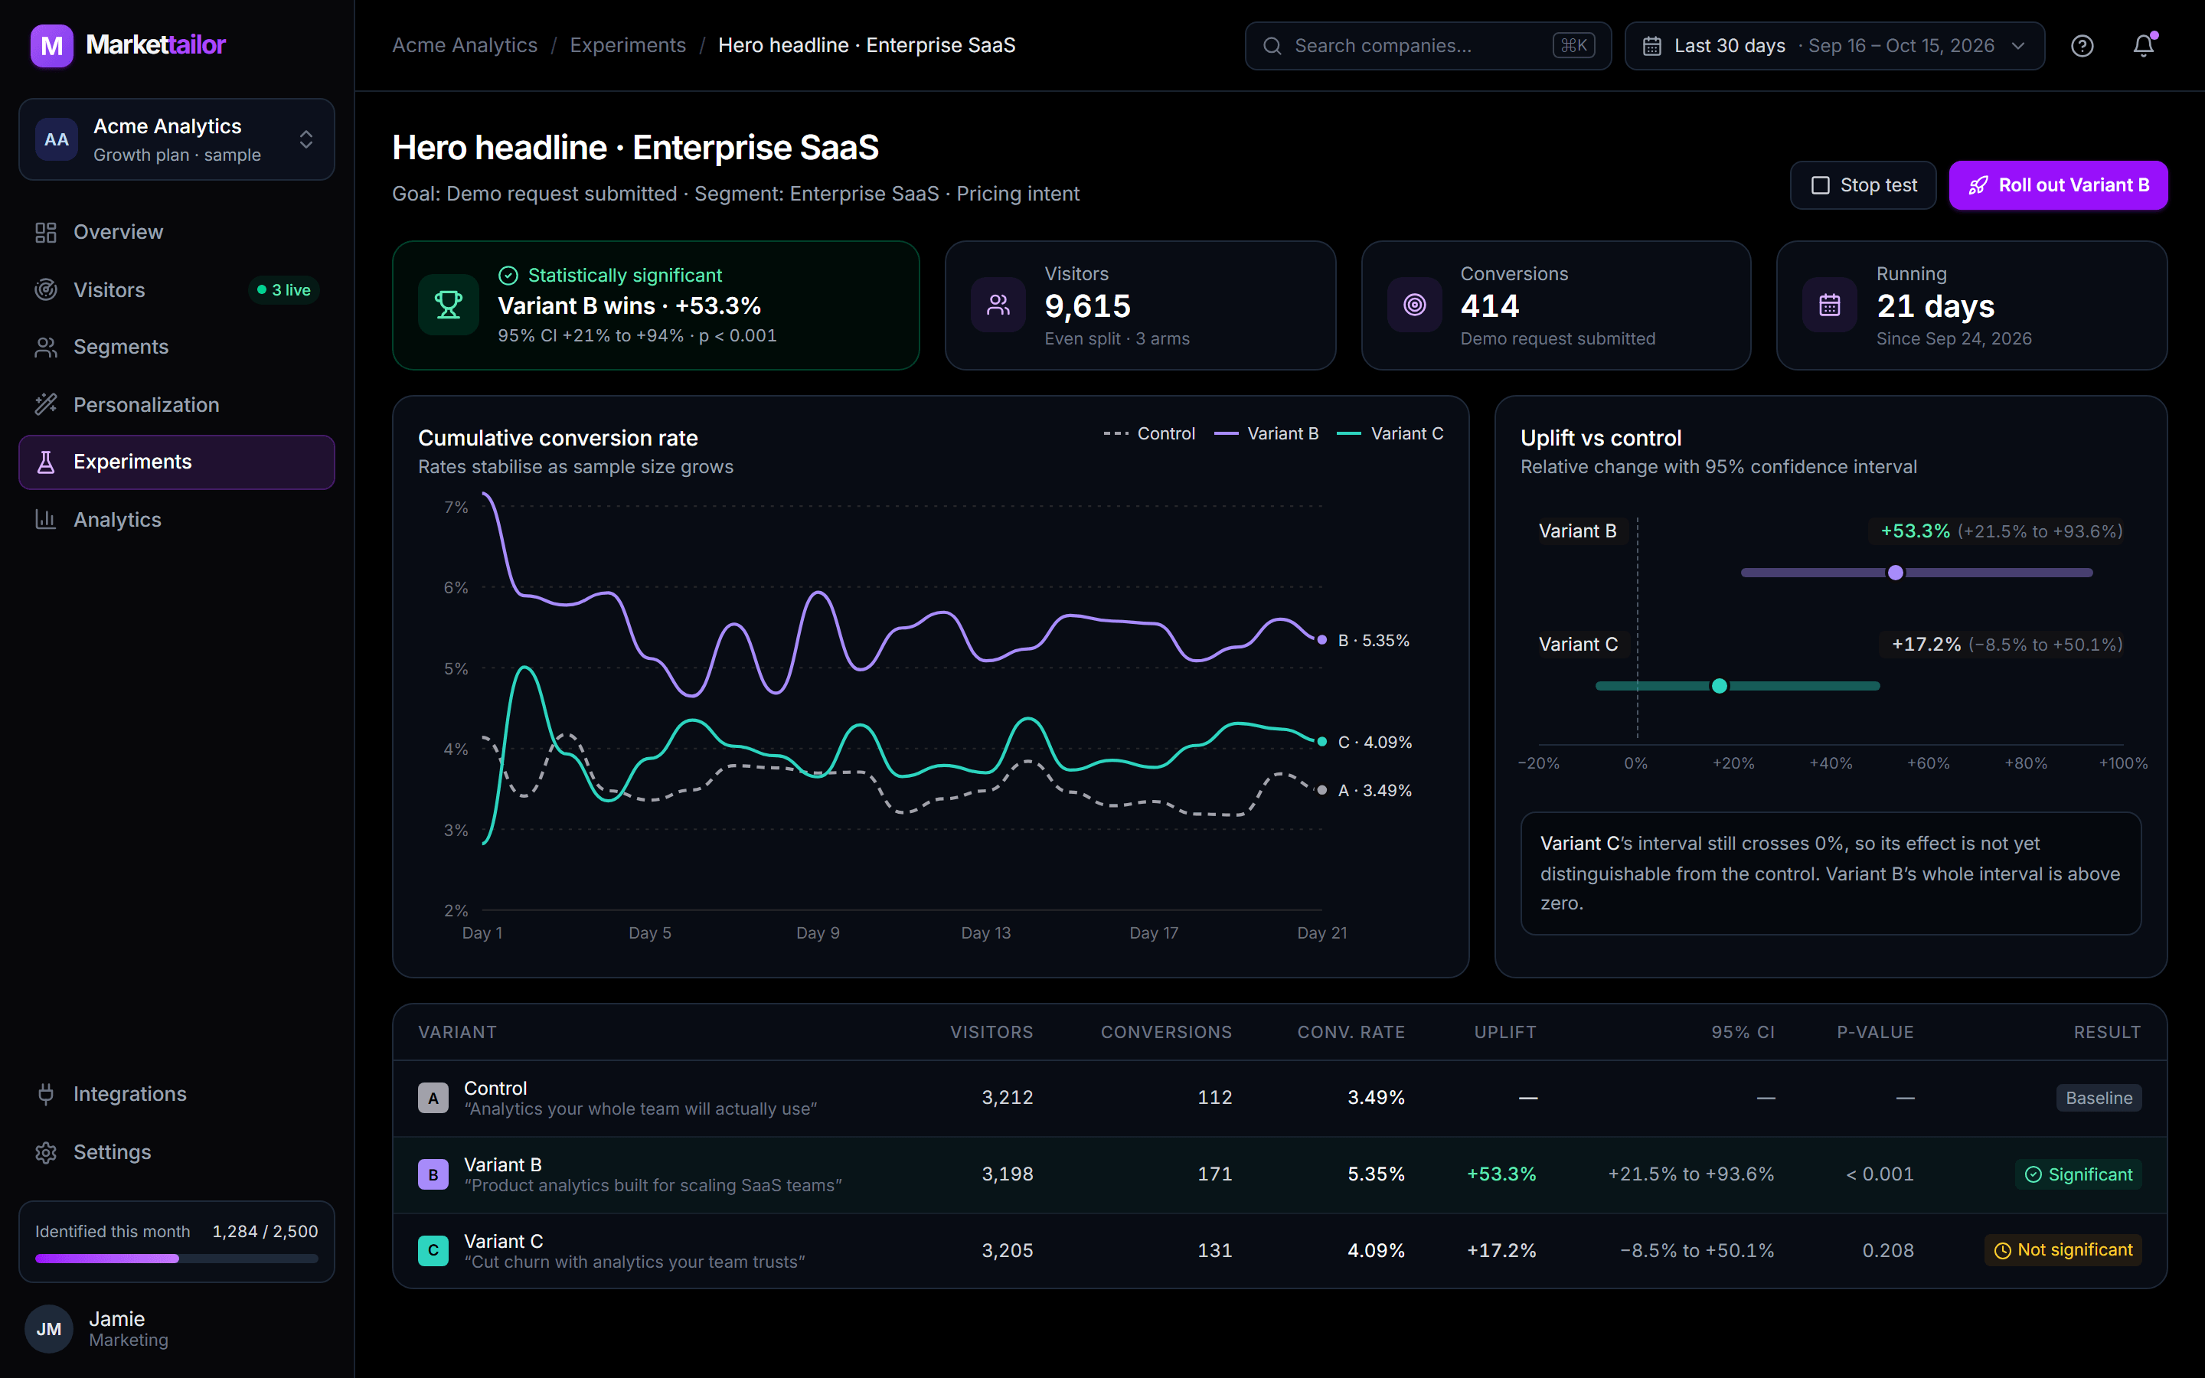The width and height of the screenshot is (2205, 1378).
Task: Open the notifications bell
Action: [2144, 46]
